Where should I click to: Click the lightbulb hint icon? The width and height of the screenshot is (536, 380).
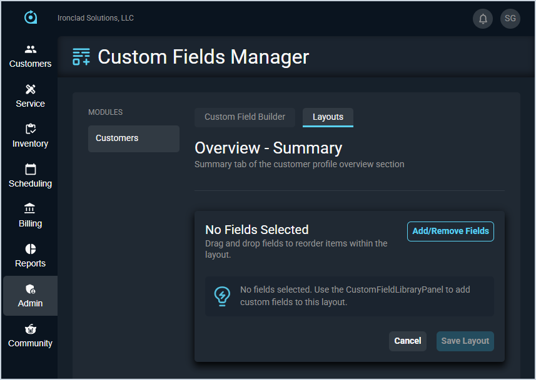click(x=221, y=296)
